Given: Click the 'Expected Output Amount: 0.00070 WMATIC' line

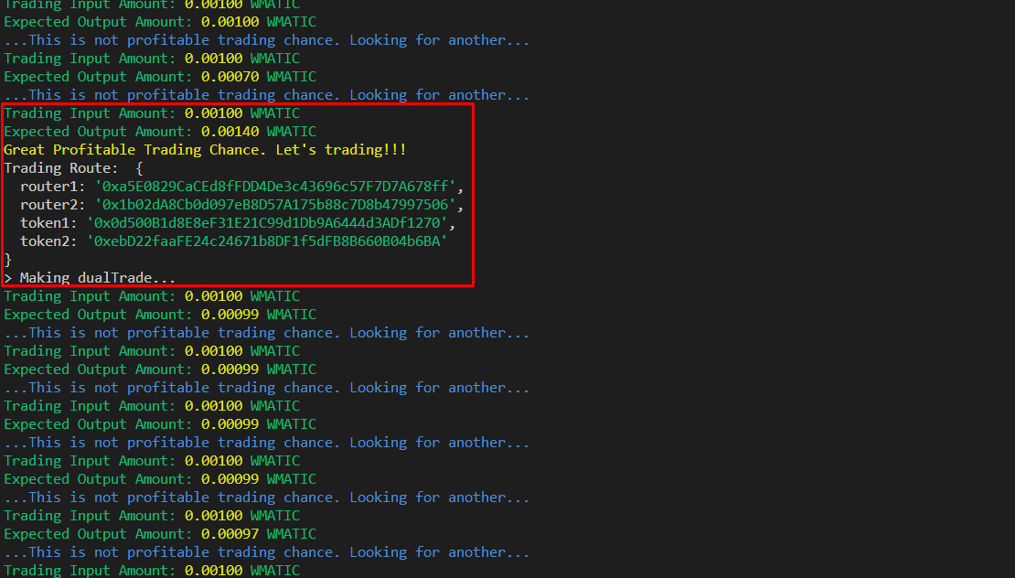Looking at the screenshot, I should pos(160,77).
